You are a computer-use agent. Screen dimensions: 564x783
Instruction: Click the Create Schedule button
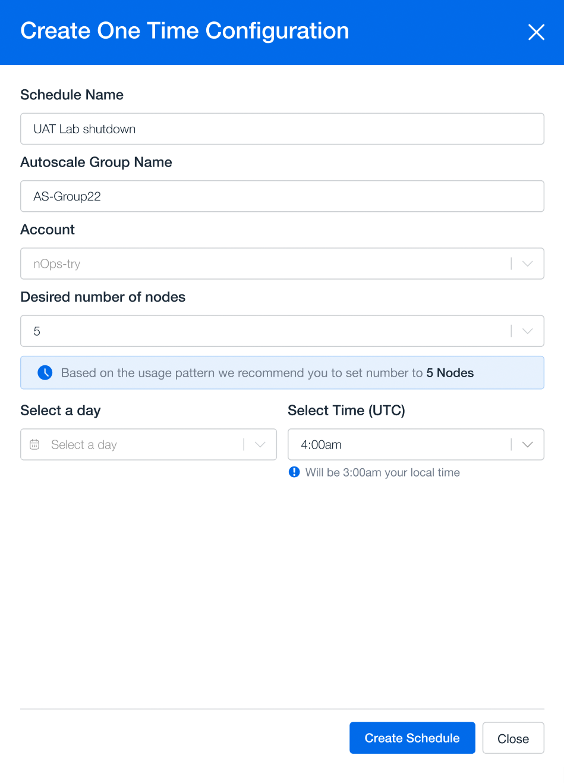[412, 738]
